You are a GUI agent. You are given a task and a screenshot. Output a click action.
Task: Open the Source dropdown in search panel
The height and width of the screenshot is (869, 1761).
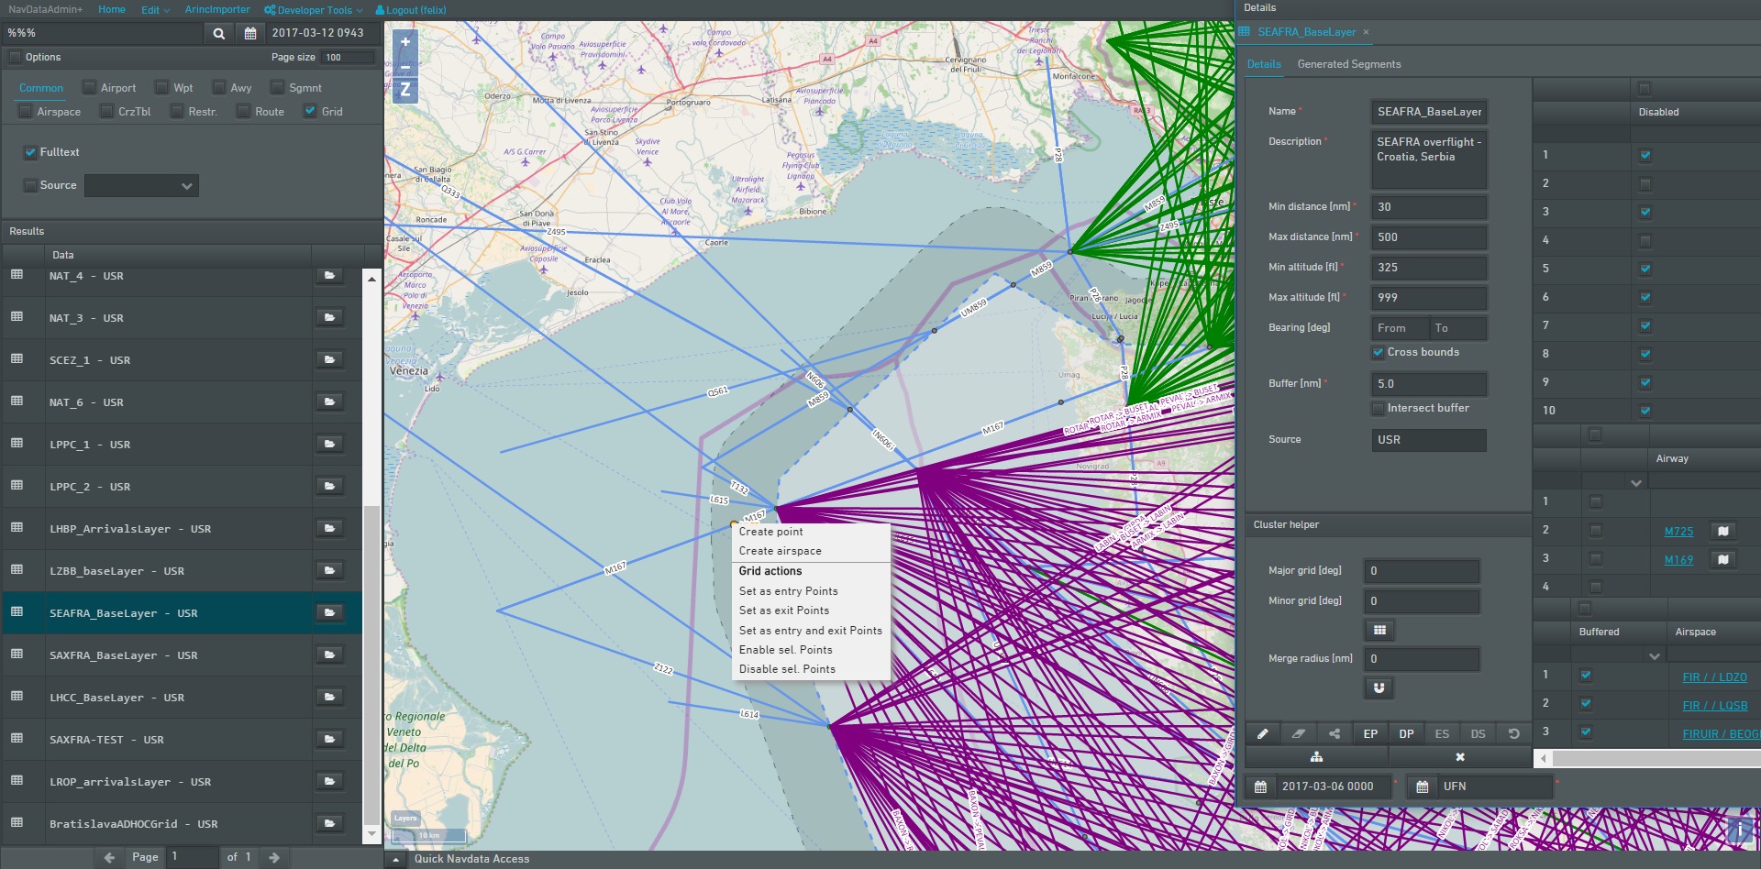tap(141, 186)
